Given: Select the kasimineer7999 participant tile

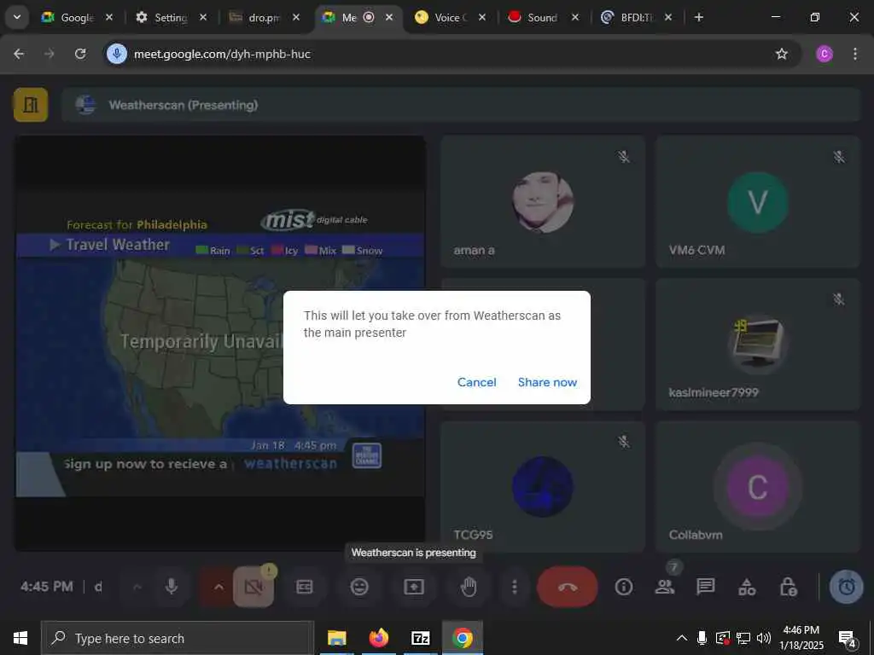Looking at the screenshot, I should point(758,345).
